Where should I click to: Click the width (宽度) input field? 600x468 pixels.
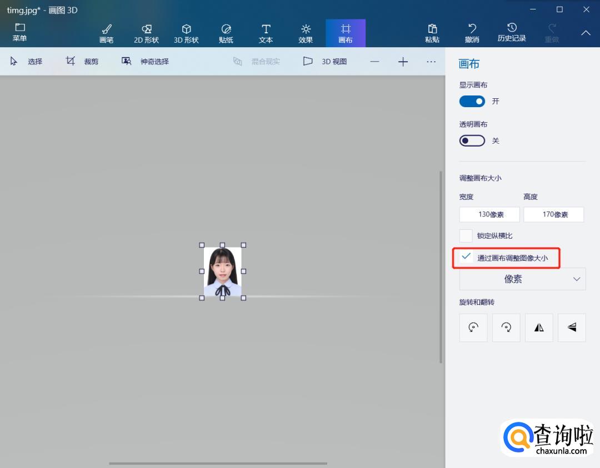point(489,215)
